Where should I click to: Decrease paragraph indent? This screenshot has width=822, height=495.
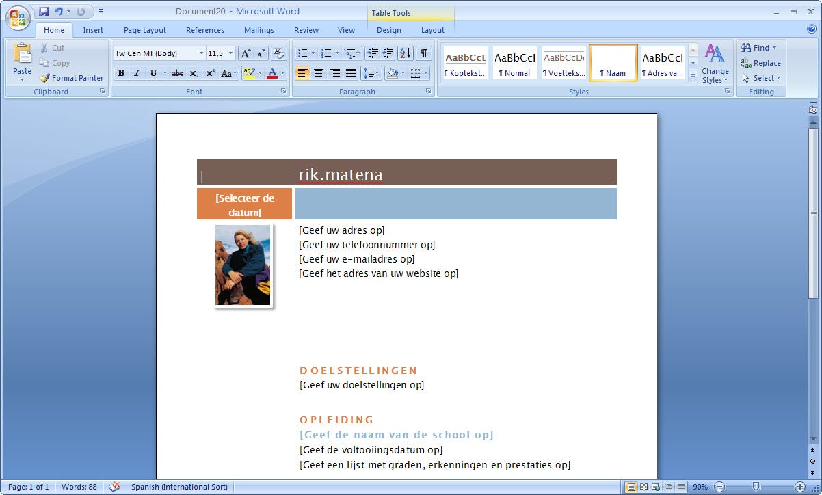[373, 53]
